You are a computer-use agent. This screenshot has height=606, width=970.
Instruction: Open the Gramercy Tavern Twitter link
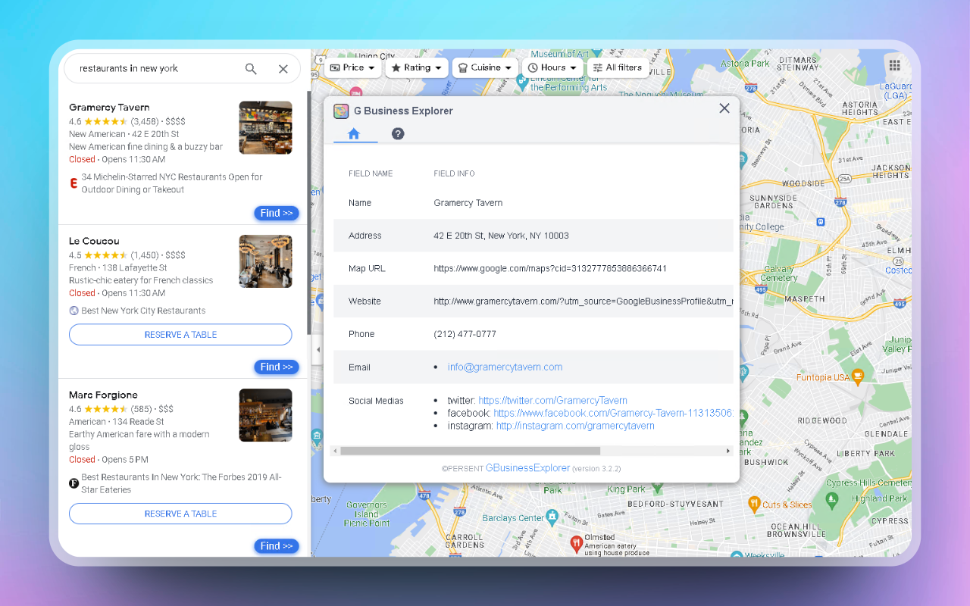tap(552, 400)
